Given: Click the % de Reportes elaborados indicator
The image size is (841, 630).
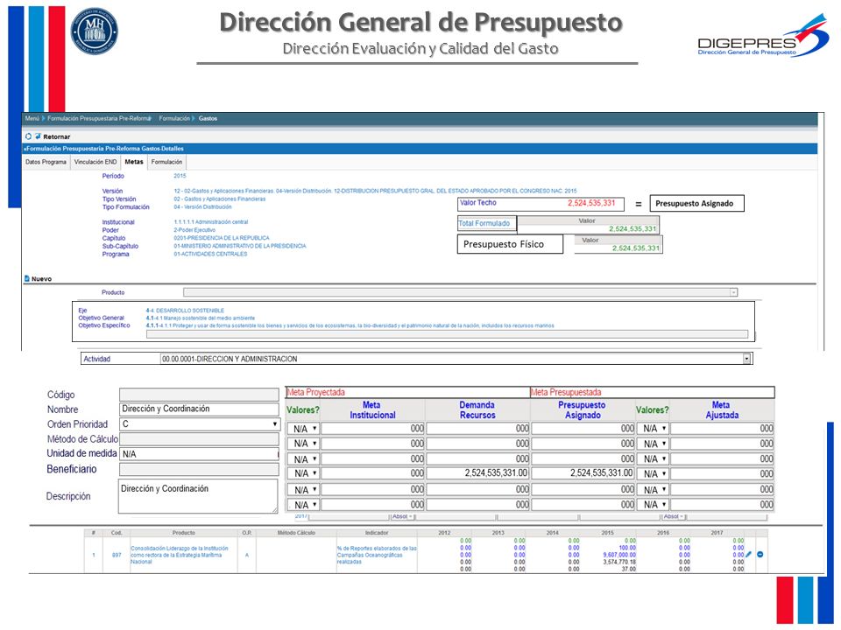Looking at the screenshot, I should [x=377, y=555].
